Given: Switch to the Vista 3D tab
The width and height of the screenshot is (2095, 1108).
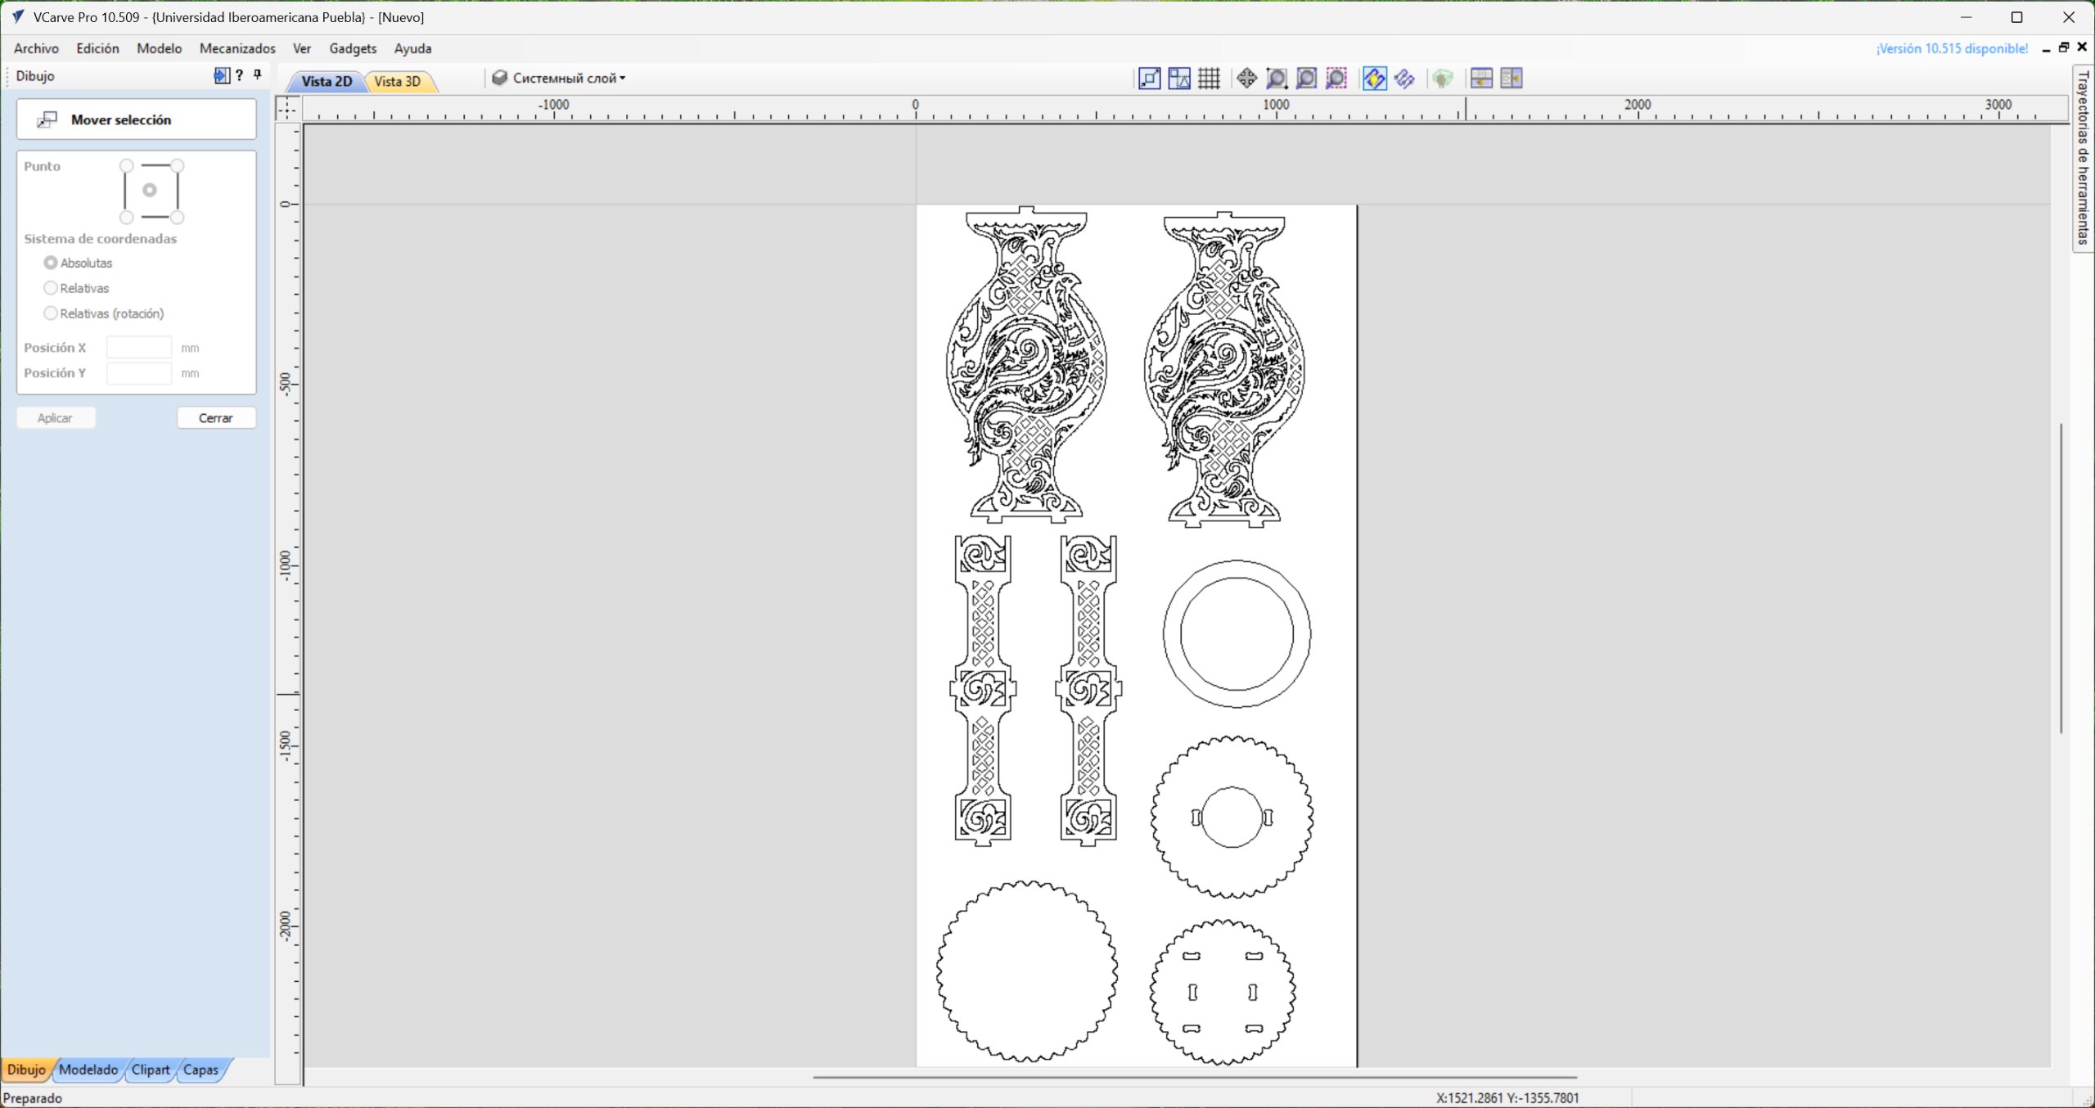Looking at the screenshot, I should pos(398,81).
